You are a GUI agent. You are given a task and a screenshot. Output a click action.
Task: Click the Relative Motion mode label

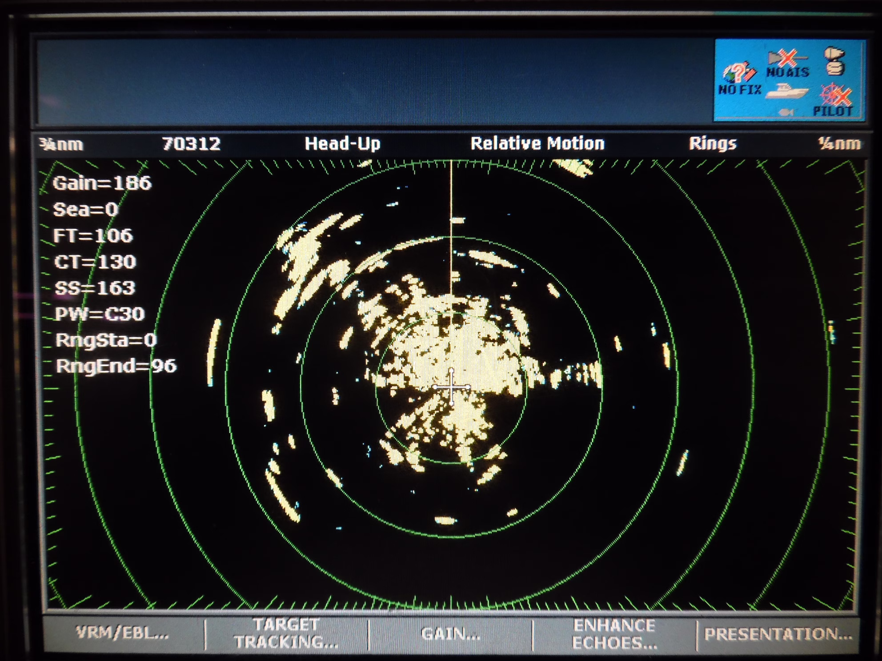537,143
